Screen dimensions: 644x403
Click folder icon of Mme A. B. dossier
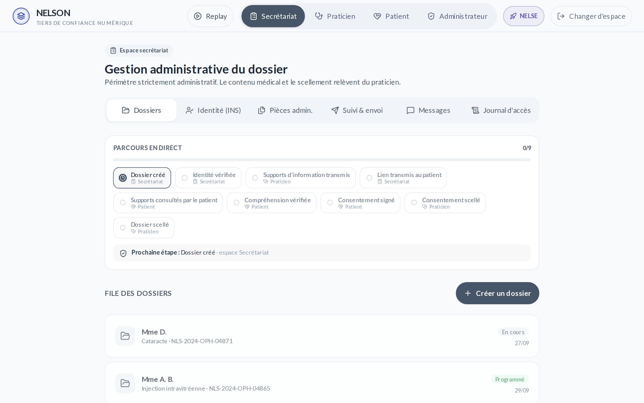point(125,383)
